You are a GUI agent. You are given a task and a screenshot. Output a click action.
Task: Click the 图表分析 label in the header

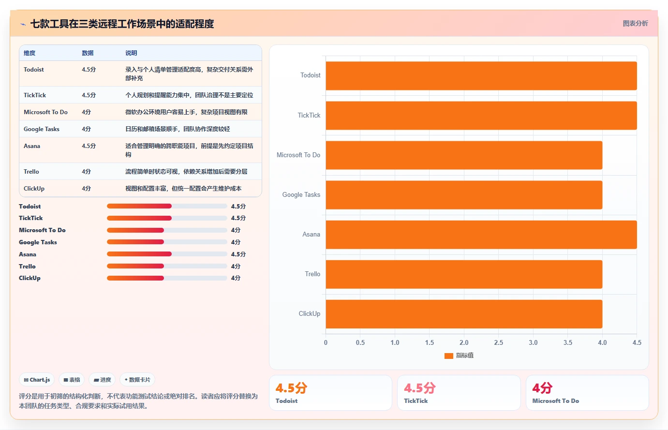(x=635, y=23)
